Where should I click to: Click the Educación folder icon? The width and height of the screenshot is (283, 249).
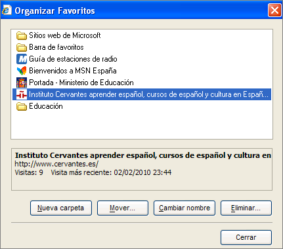point(22,106)
